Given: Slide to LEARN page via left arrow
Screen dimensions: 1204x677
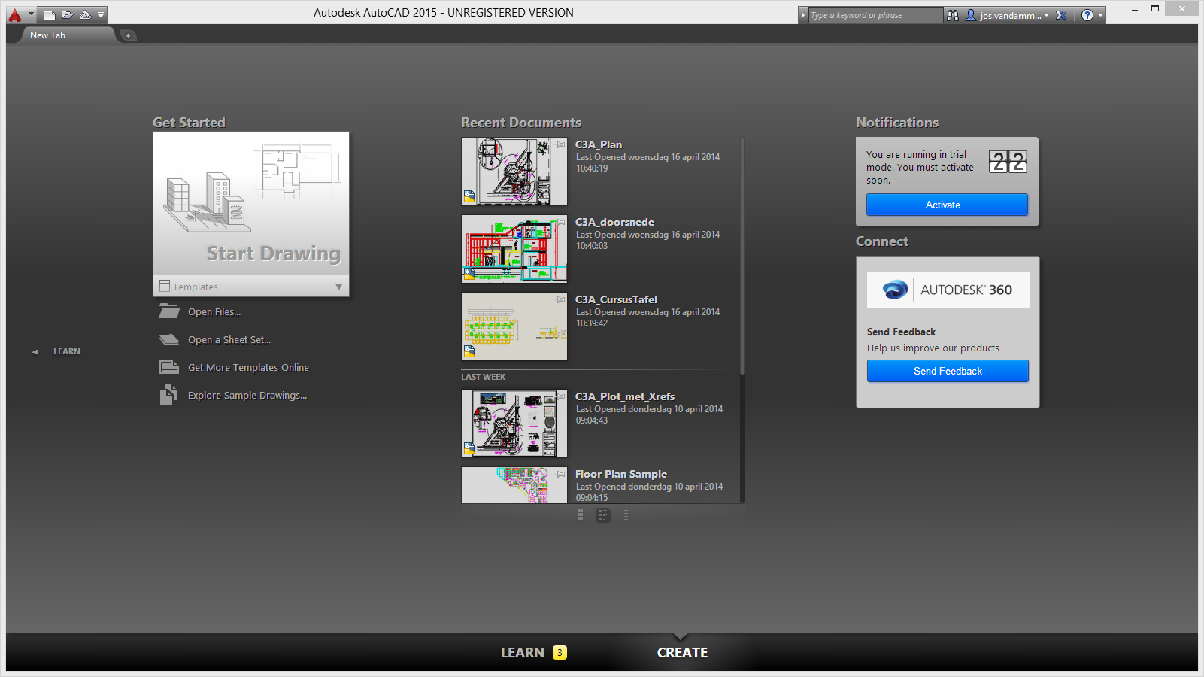Looking at the screenshot, I should click(x=35, y=351).
